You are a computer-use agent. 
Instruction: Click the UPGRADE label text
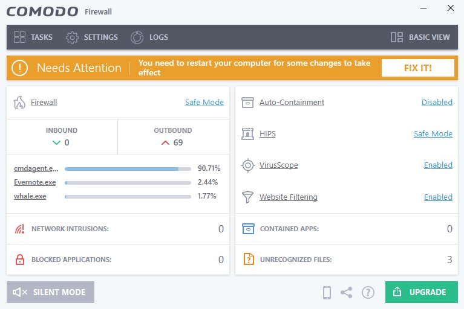(x=428, y=292)
